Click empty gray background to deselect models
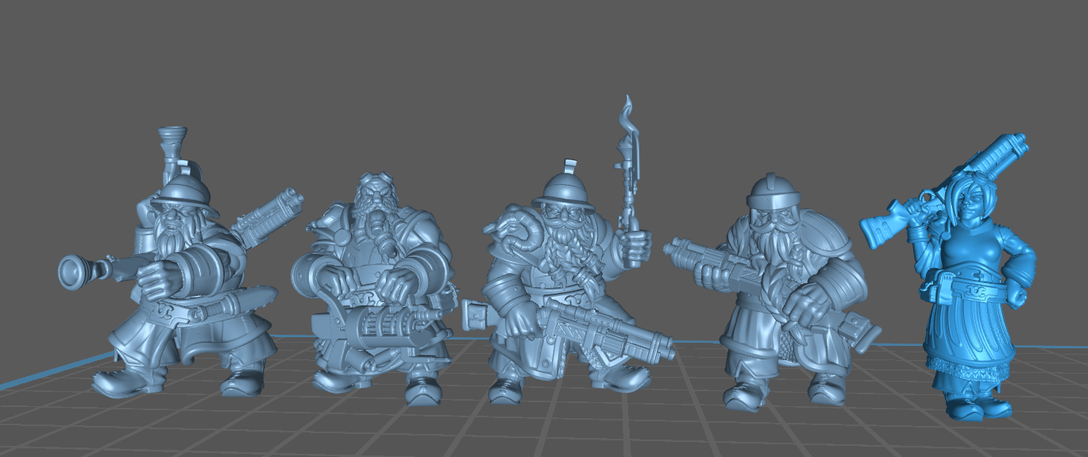 click(x=476, y=63)
